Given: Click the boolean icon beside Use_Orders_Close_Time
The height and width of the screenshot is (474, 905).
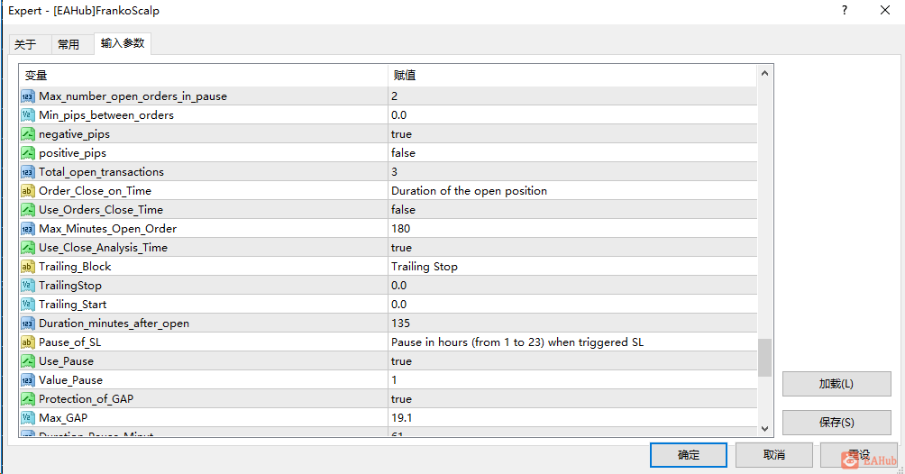Looking at the screenshot, I should point(28,210).
